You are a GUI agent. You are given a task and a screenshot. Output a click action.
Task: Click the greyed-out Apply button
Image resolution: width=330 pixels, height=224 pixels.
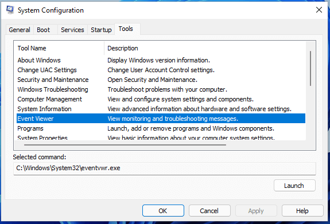pyautogui.click(x=256, y=211)
